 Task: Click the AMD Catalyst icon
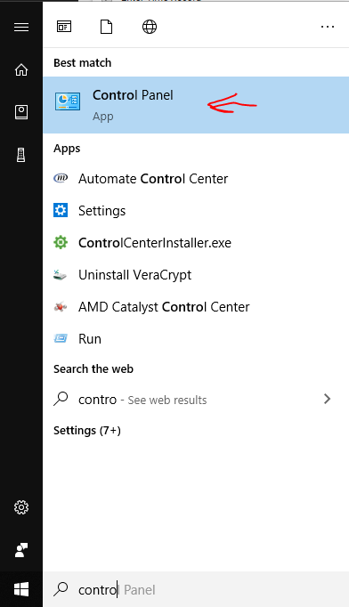pyautogui.click(x=61, y=307)
